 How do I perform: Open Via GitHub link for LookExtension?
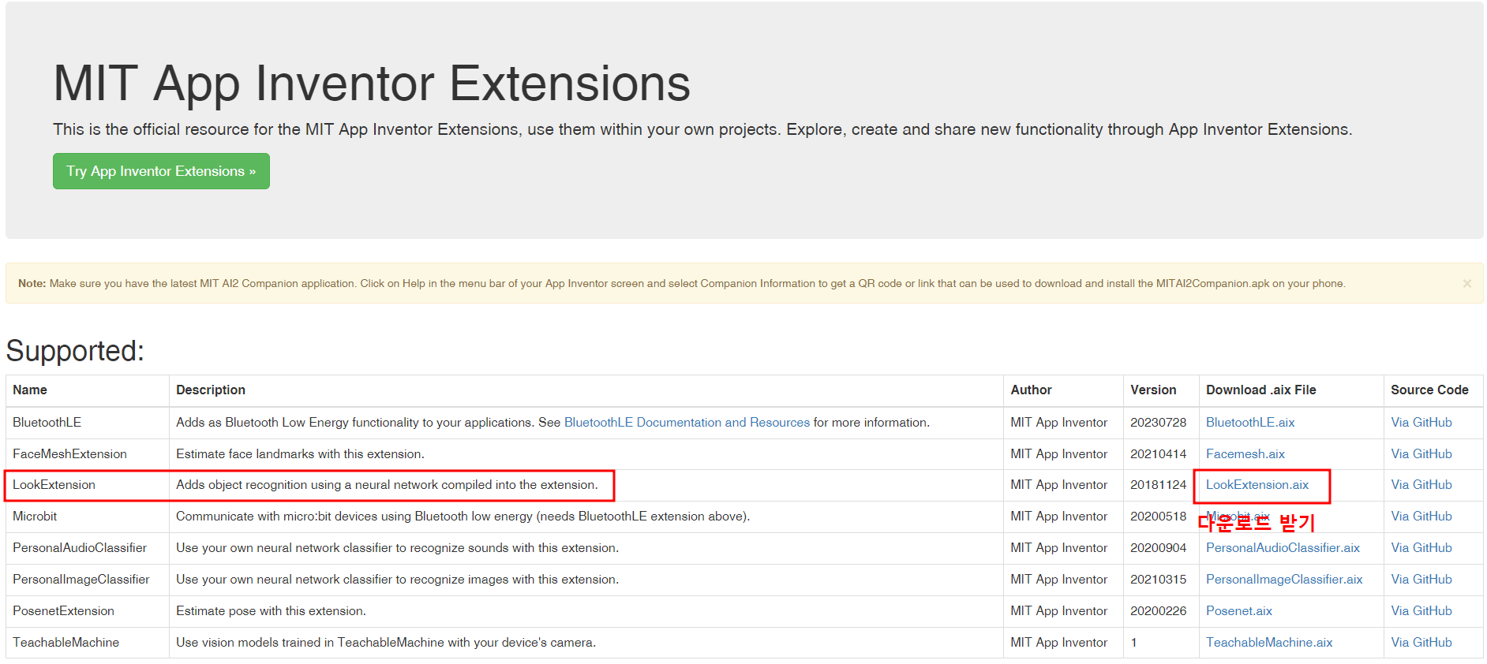(x=1421, y=485)
